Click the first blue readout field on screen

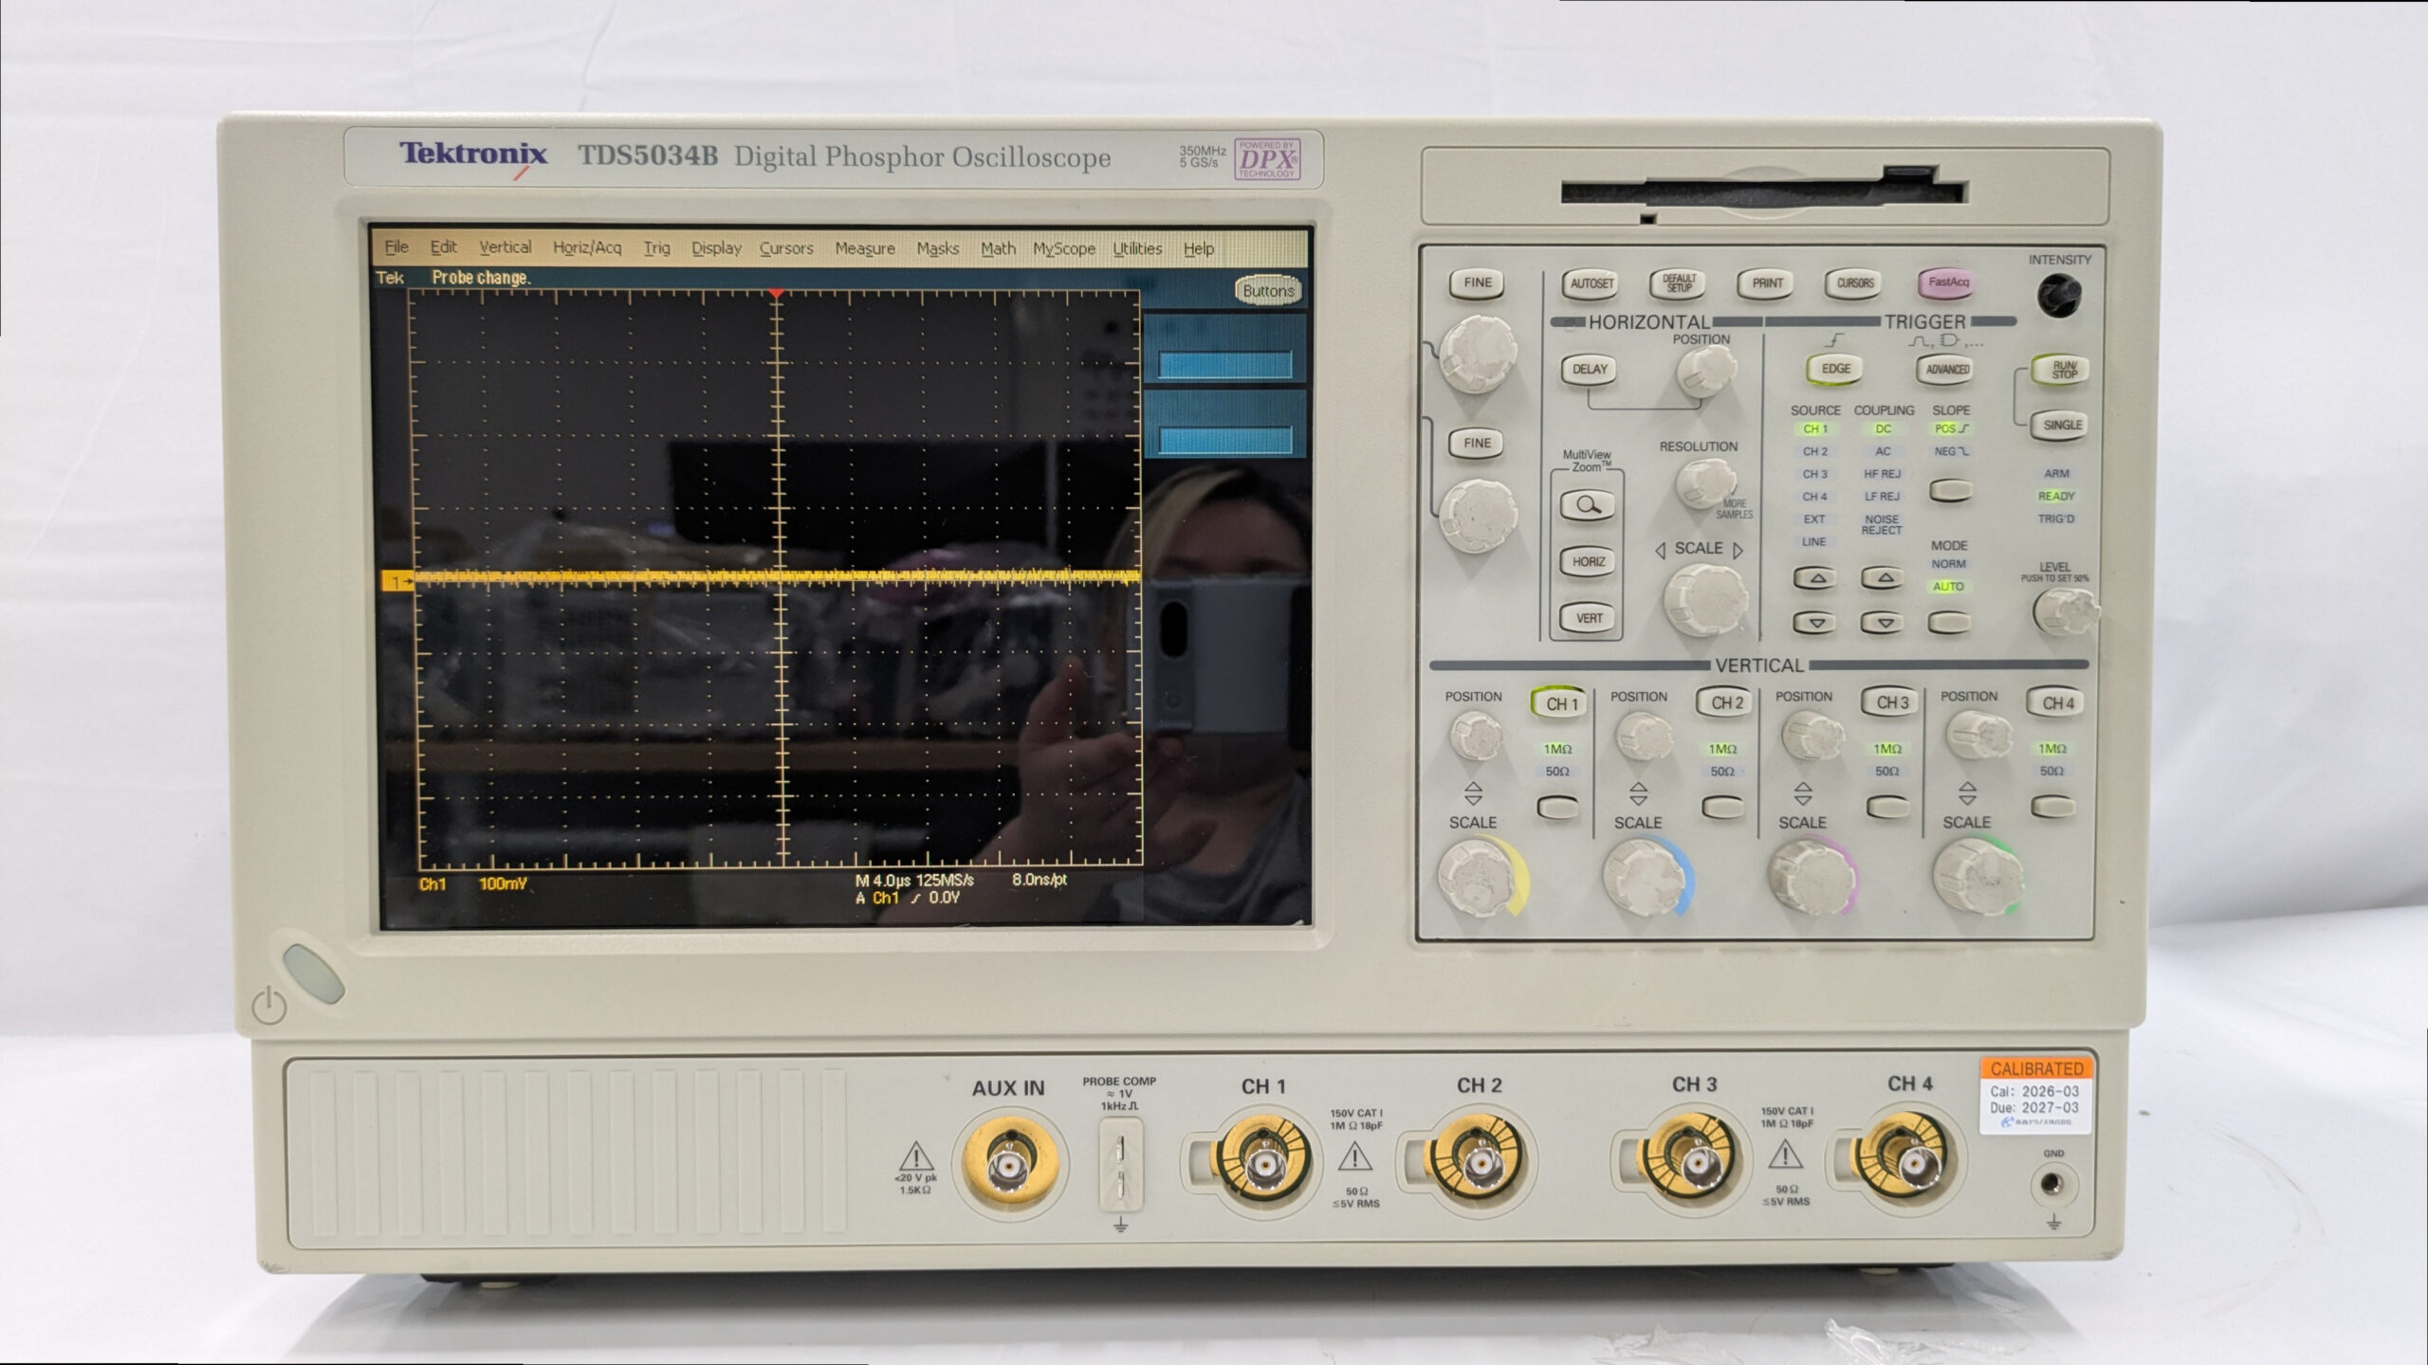click(1224, 366)
